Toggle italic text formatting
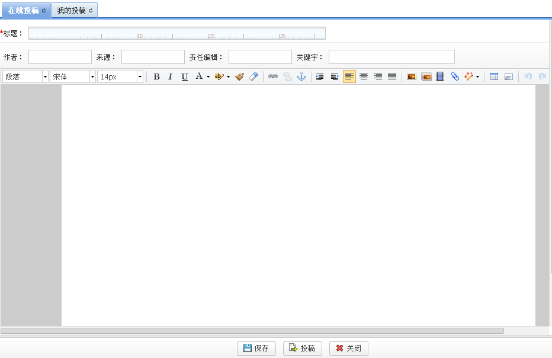The image size is (552, 358). click(171, 76)
